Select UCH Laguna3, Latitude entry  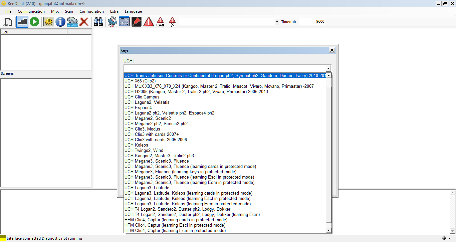[225, 188]
